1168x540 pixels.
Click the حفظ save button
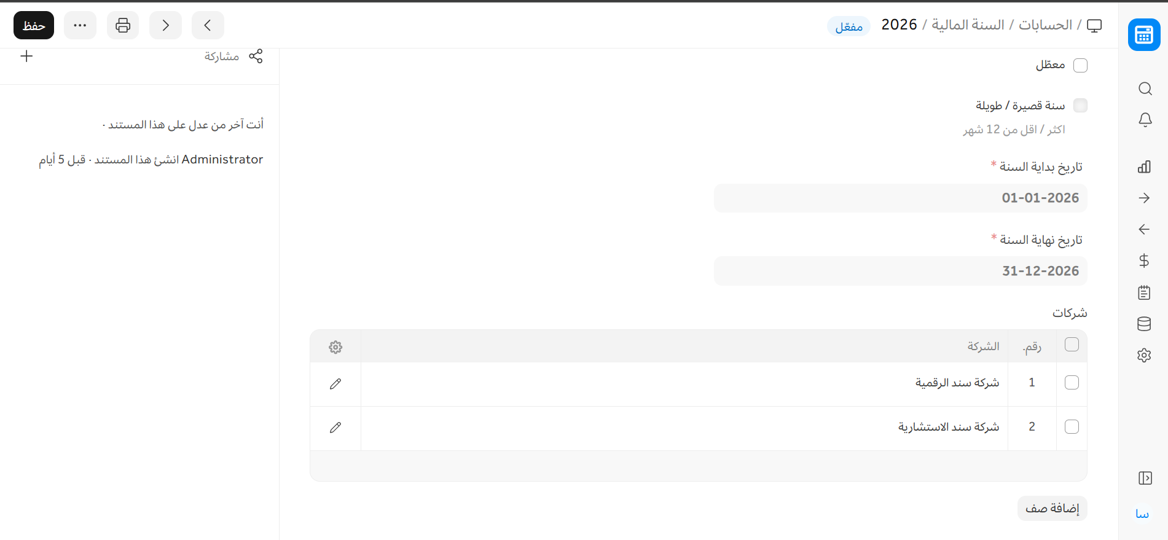coord(34,25)
